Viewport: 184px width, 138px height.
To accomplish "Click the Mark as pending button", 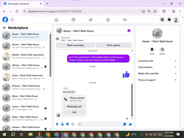I will 75,45.
